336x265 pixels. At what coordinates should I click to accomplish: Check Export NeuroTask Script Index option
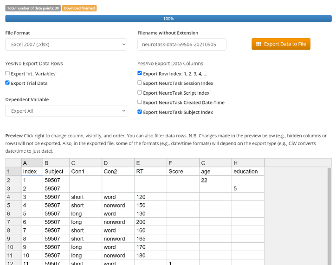(140, 93)
